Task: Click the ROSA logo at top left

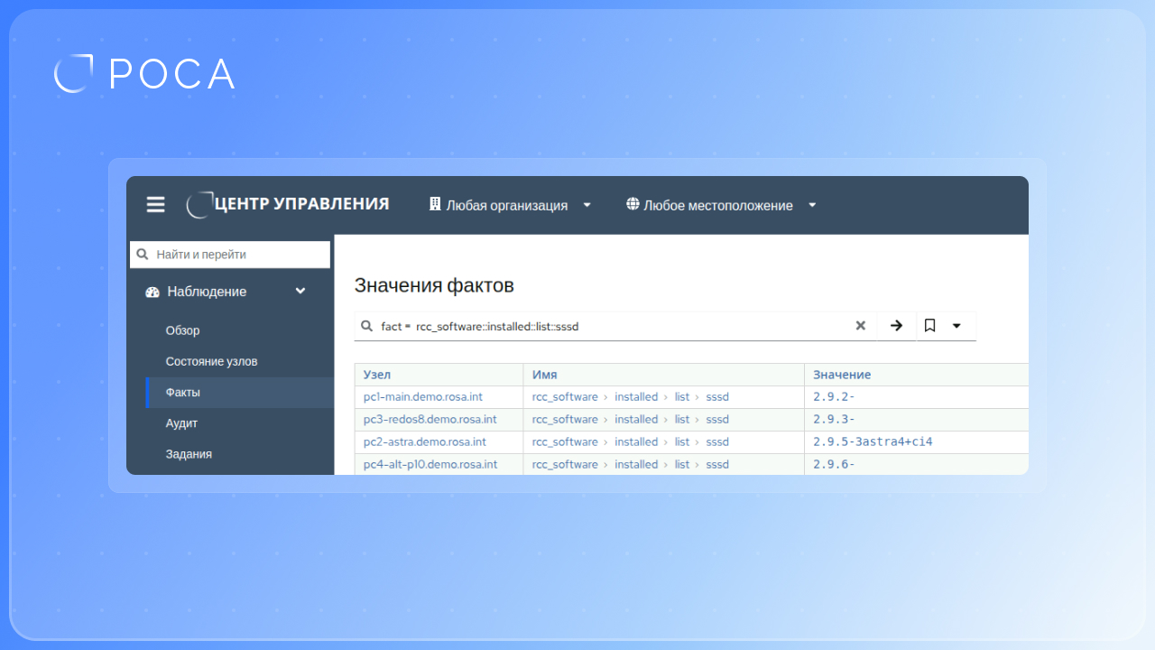Action: [144, 74]
